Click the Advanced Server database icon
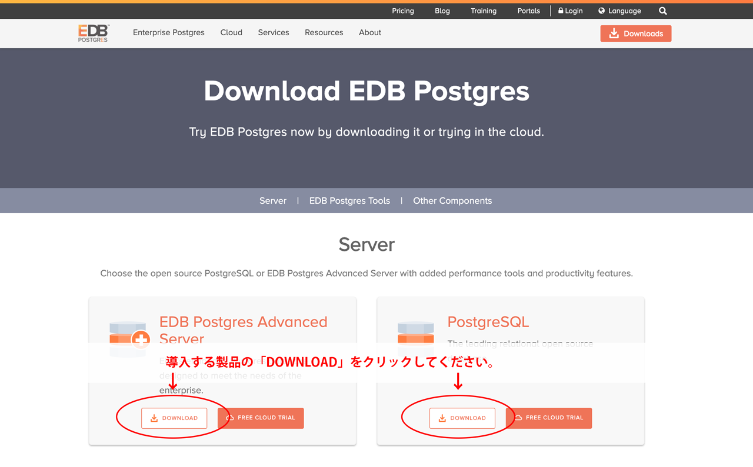Image resolution: width=753 pixels, height=467 pixels. click(129, 338)
